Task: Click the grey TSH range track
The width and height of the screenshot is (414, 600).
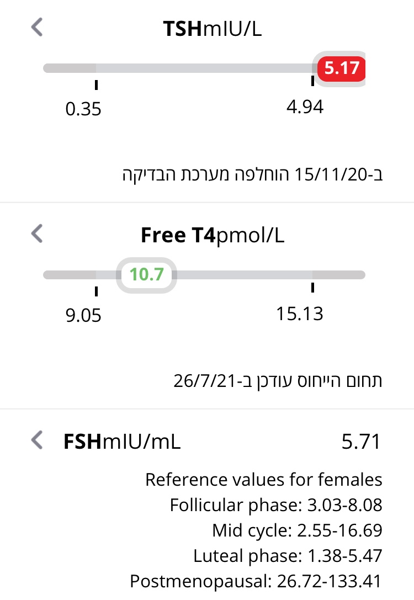Action: (x=204, y=68)
